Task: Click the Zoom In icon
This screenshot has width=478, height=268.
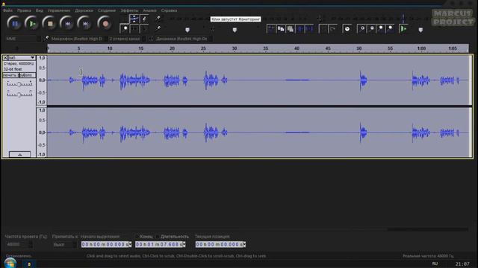Action: (x=361, y=29)
